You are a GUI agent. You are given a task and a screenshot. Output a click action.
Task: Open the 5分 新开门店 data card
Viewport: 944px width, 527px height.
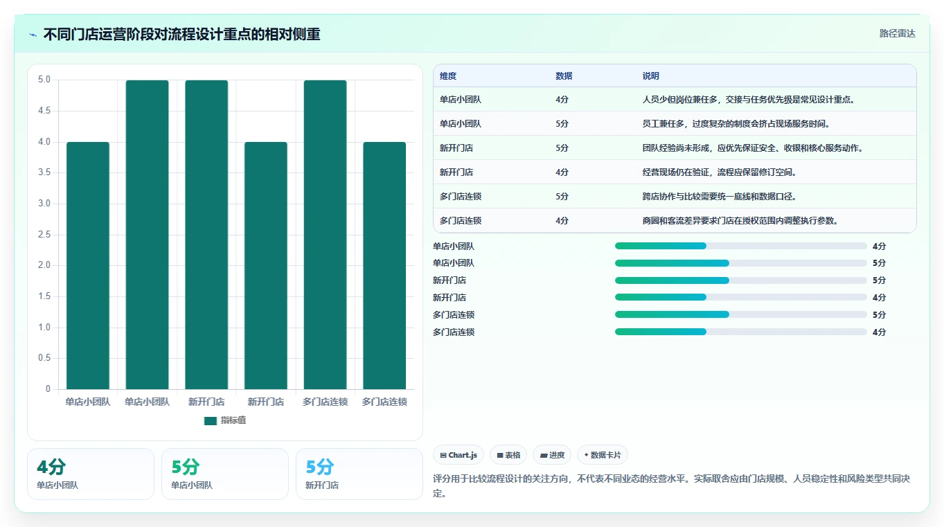click(x=359, y=474)
